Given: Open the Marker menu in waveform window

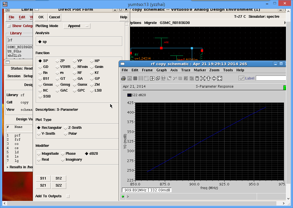Looking at the screenshot, I should pos(200,70).
